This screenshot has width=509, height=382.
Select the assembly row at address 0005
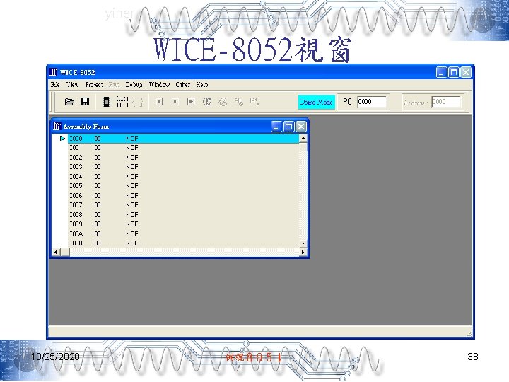(183, 186)
